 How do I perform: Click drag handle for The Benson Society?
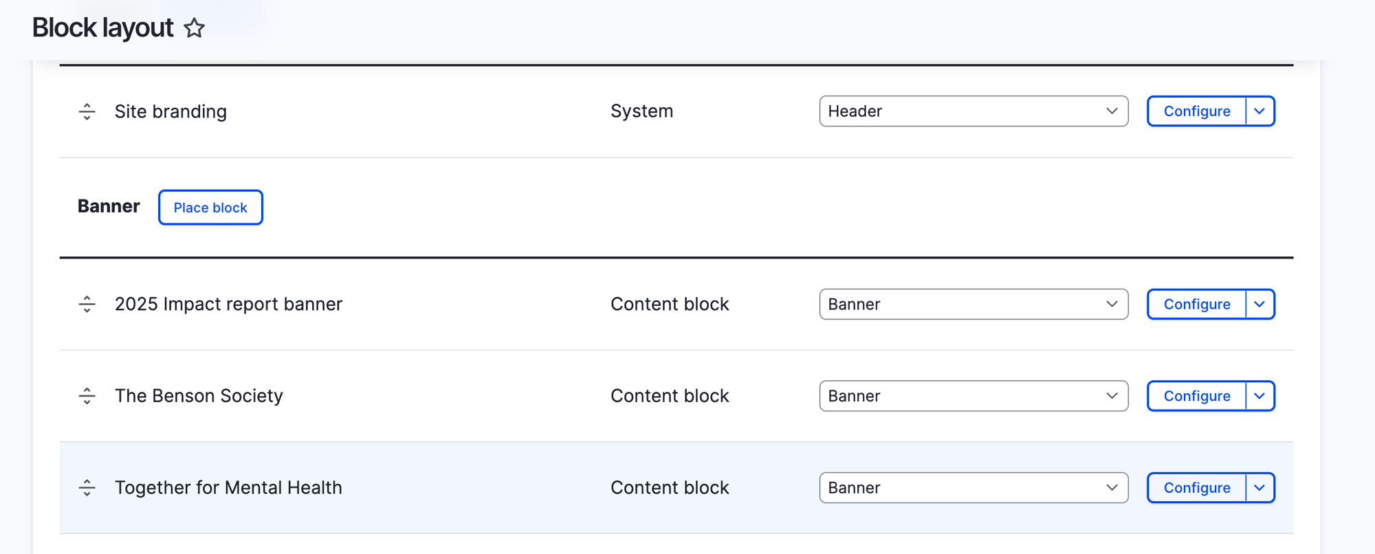87,396
